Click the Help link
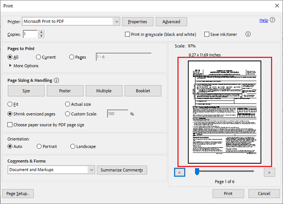 click(x=264, y=20)
